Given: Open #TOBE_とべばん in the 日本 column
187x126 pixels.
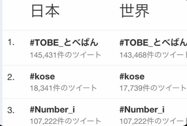Looking at the screenshot, I should [x=64, y=43].
